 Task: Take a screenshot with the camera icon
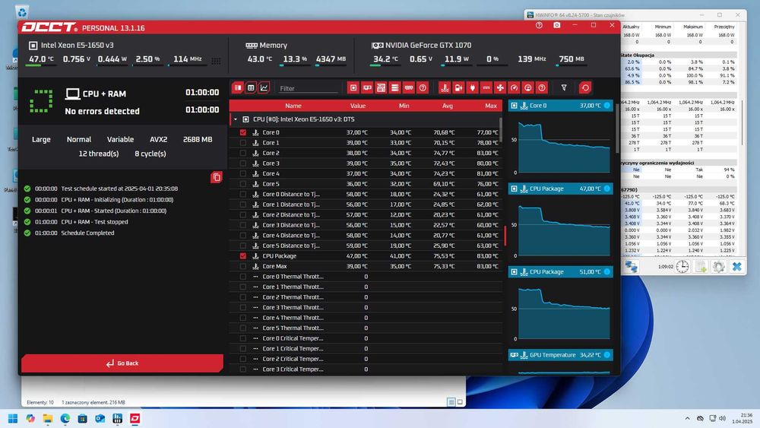(x=557, y=25)
